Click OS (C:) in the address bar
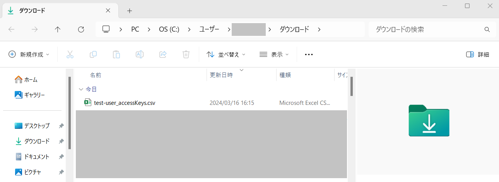The height and width of the screenshot is (182, 499). [x=169, y=29]
